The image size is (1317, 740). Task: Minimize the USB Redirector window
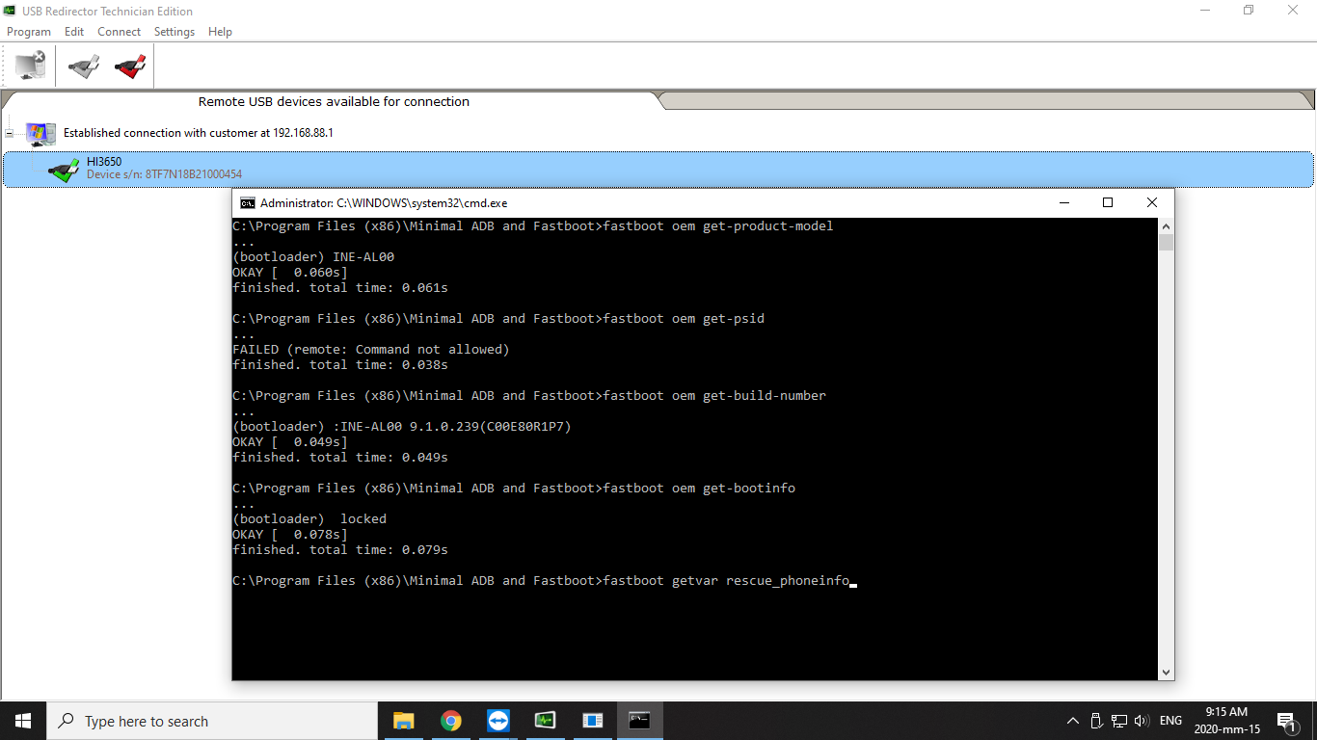point(1205,11)
